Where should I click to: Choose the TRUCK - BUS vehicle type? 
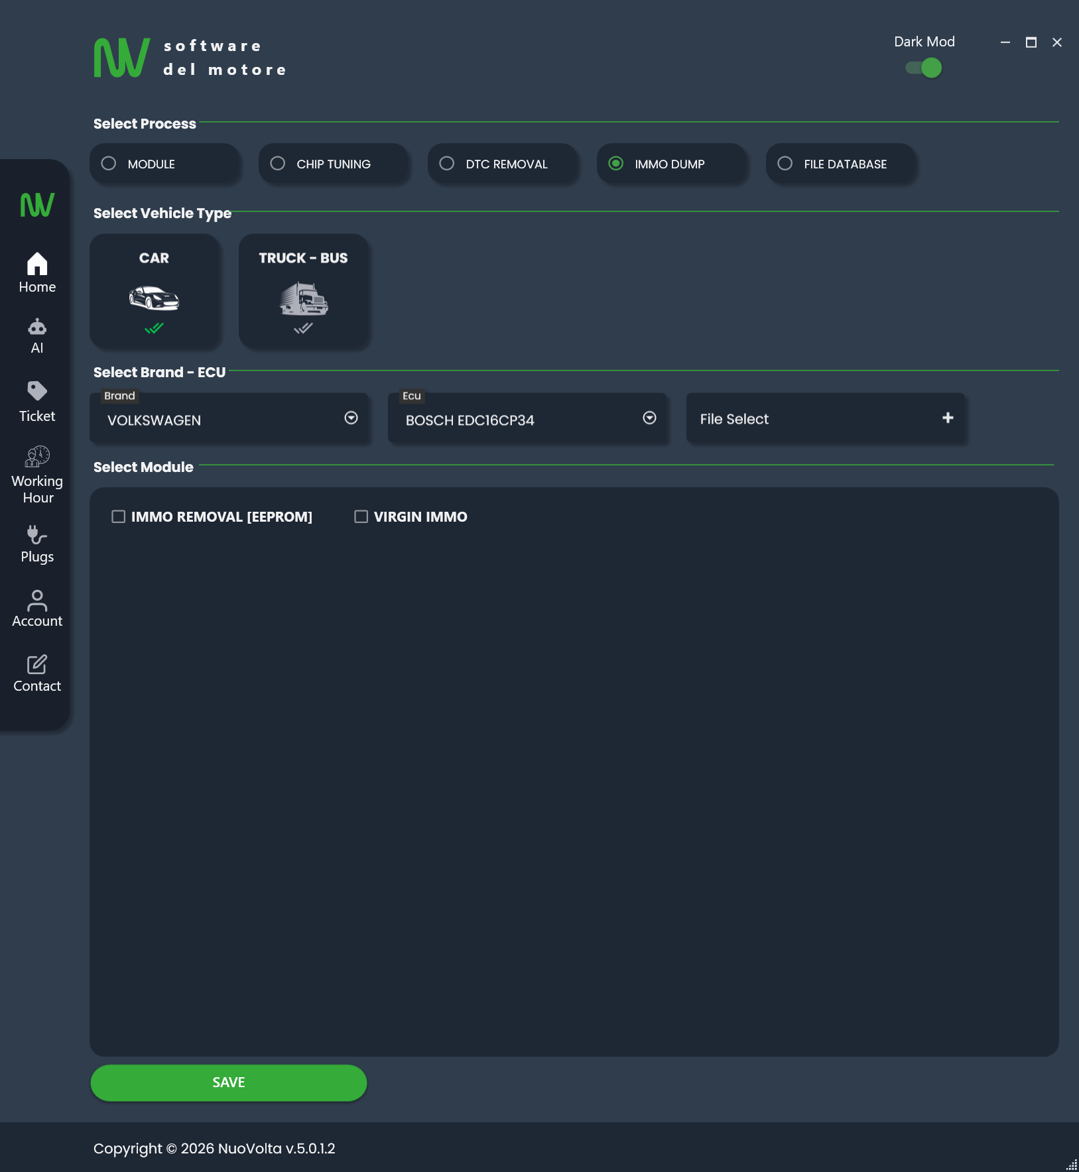coord(303,290)
